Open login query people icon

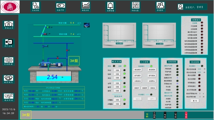160,7
